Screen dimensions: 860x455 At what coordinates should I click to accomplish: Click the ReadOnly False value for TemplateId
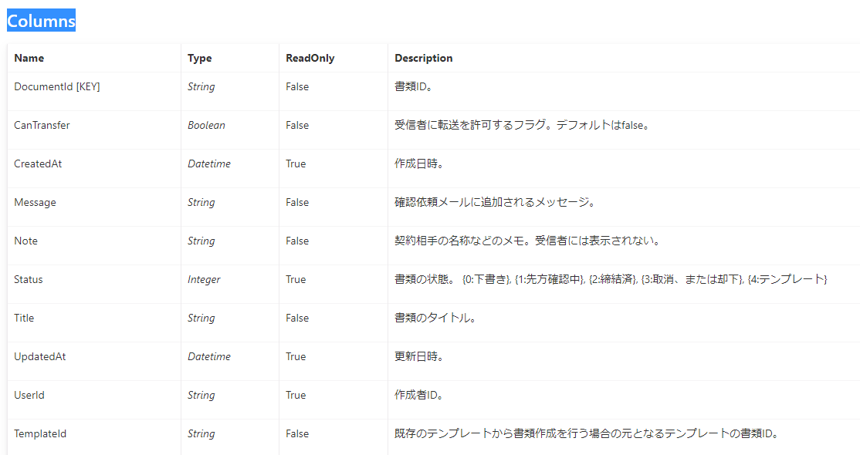pos(297,433)
